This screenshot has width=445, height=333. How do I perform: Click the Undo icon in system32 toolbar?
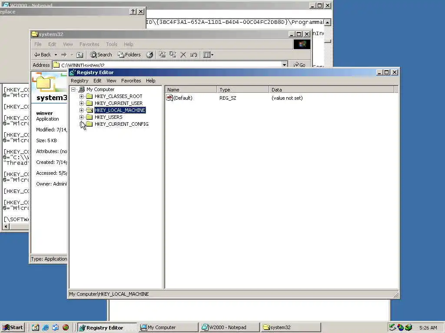(194, 55)
